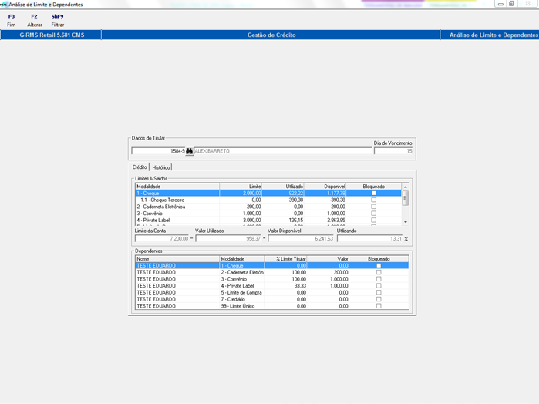Toggle Bloqueado for dependent 3 - Convênio row
The height and width of the screenshot is (404, 539).
(x=379, y=279)
